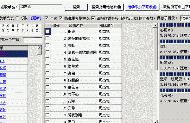Click the song list scroll-up arrow
Viewport: 190px width, 123px height.
[x=155, y=26]
